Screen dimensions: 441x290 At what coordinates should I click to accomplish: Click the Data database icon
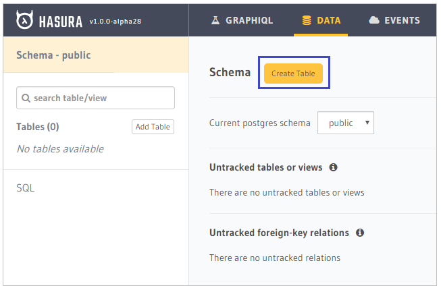[307, 20]
